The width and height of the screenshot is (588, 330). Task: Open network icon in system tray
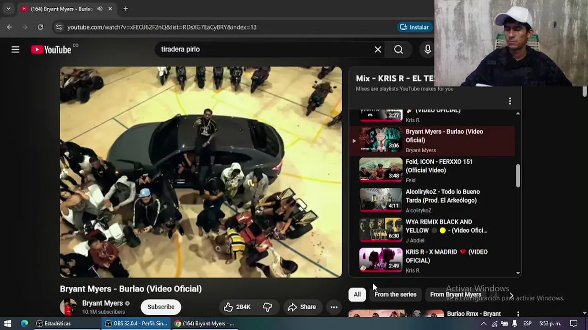pyautogui.click(x=495, y=324)
